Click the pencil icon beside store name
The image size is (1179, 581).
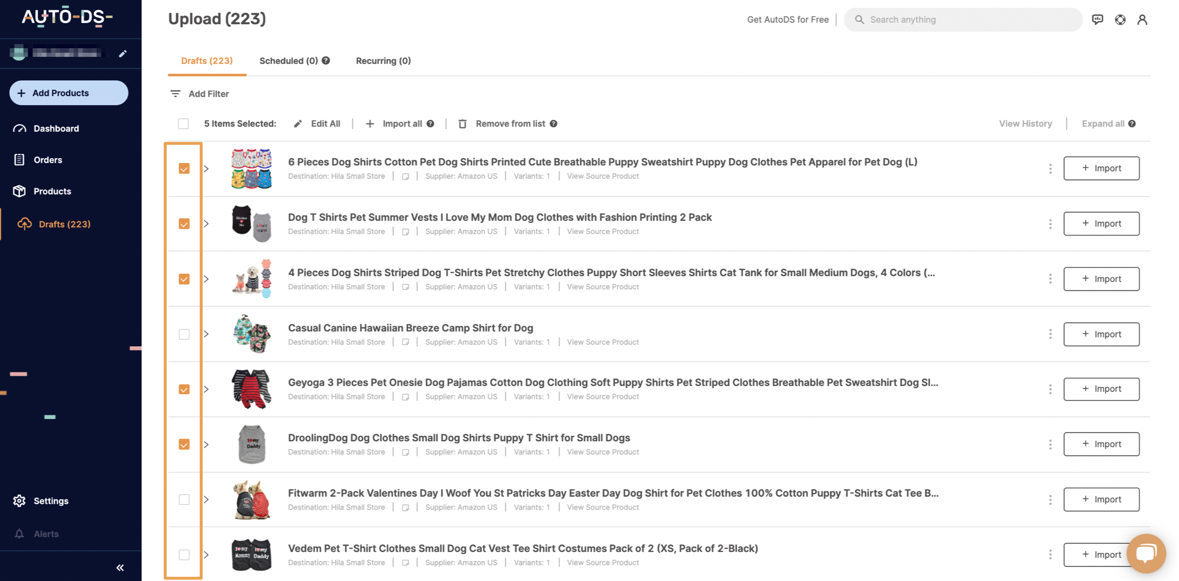[123, 53]
